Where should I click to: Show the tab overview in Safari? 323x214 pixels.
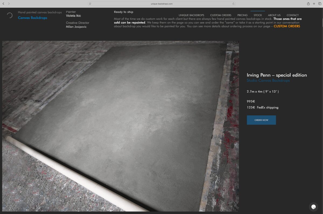(x=320, y=3)
